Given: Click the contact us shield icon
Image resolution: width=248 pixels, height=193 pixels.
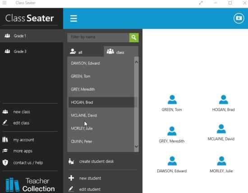Looking at the screenshot, I should [5, 162].
